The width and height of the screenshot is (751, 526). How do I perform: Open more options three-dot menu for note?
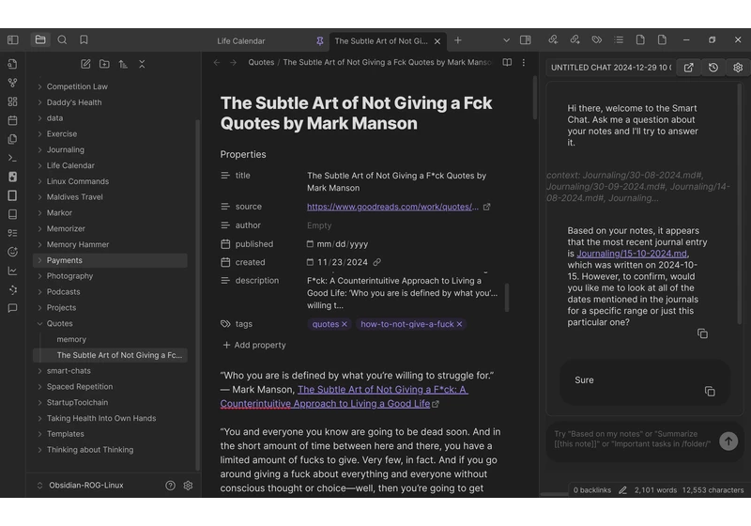pos(524,62)
